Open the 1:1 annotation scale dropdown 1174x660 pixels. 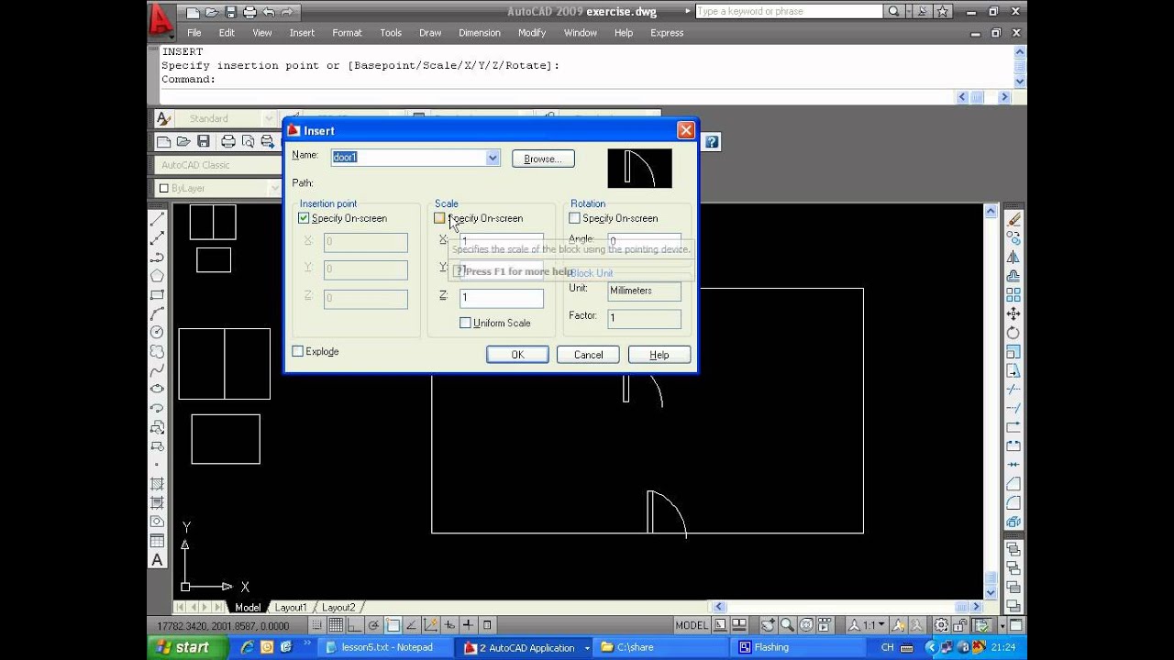(867, 625)
